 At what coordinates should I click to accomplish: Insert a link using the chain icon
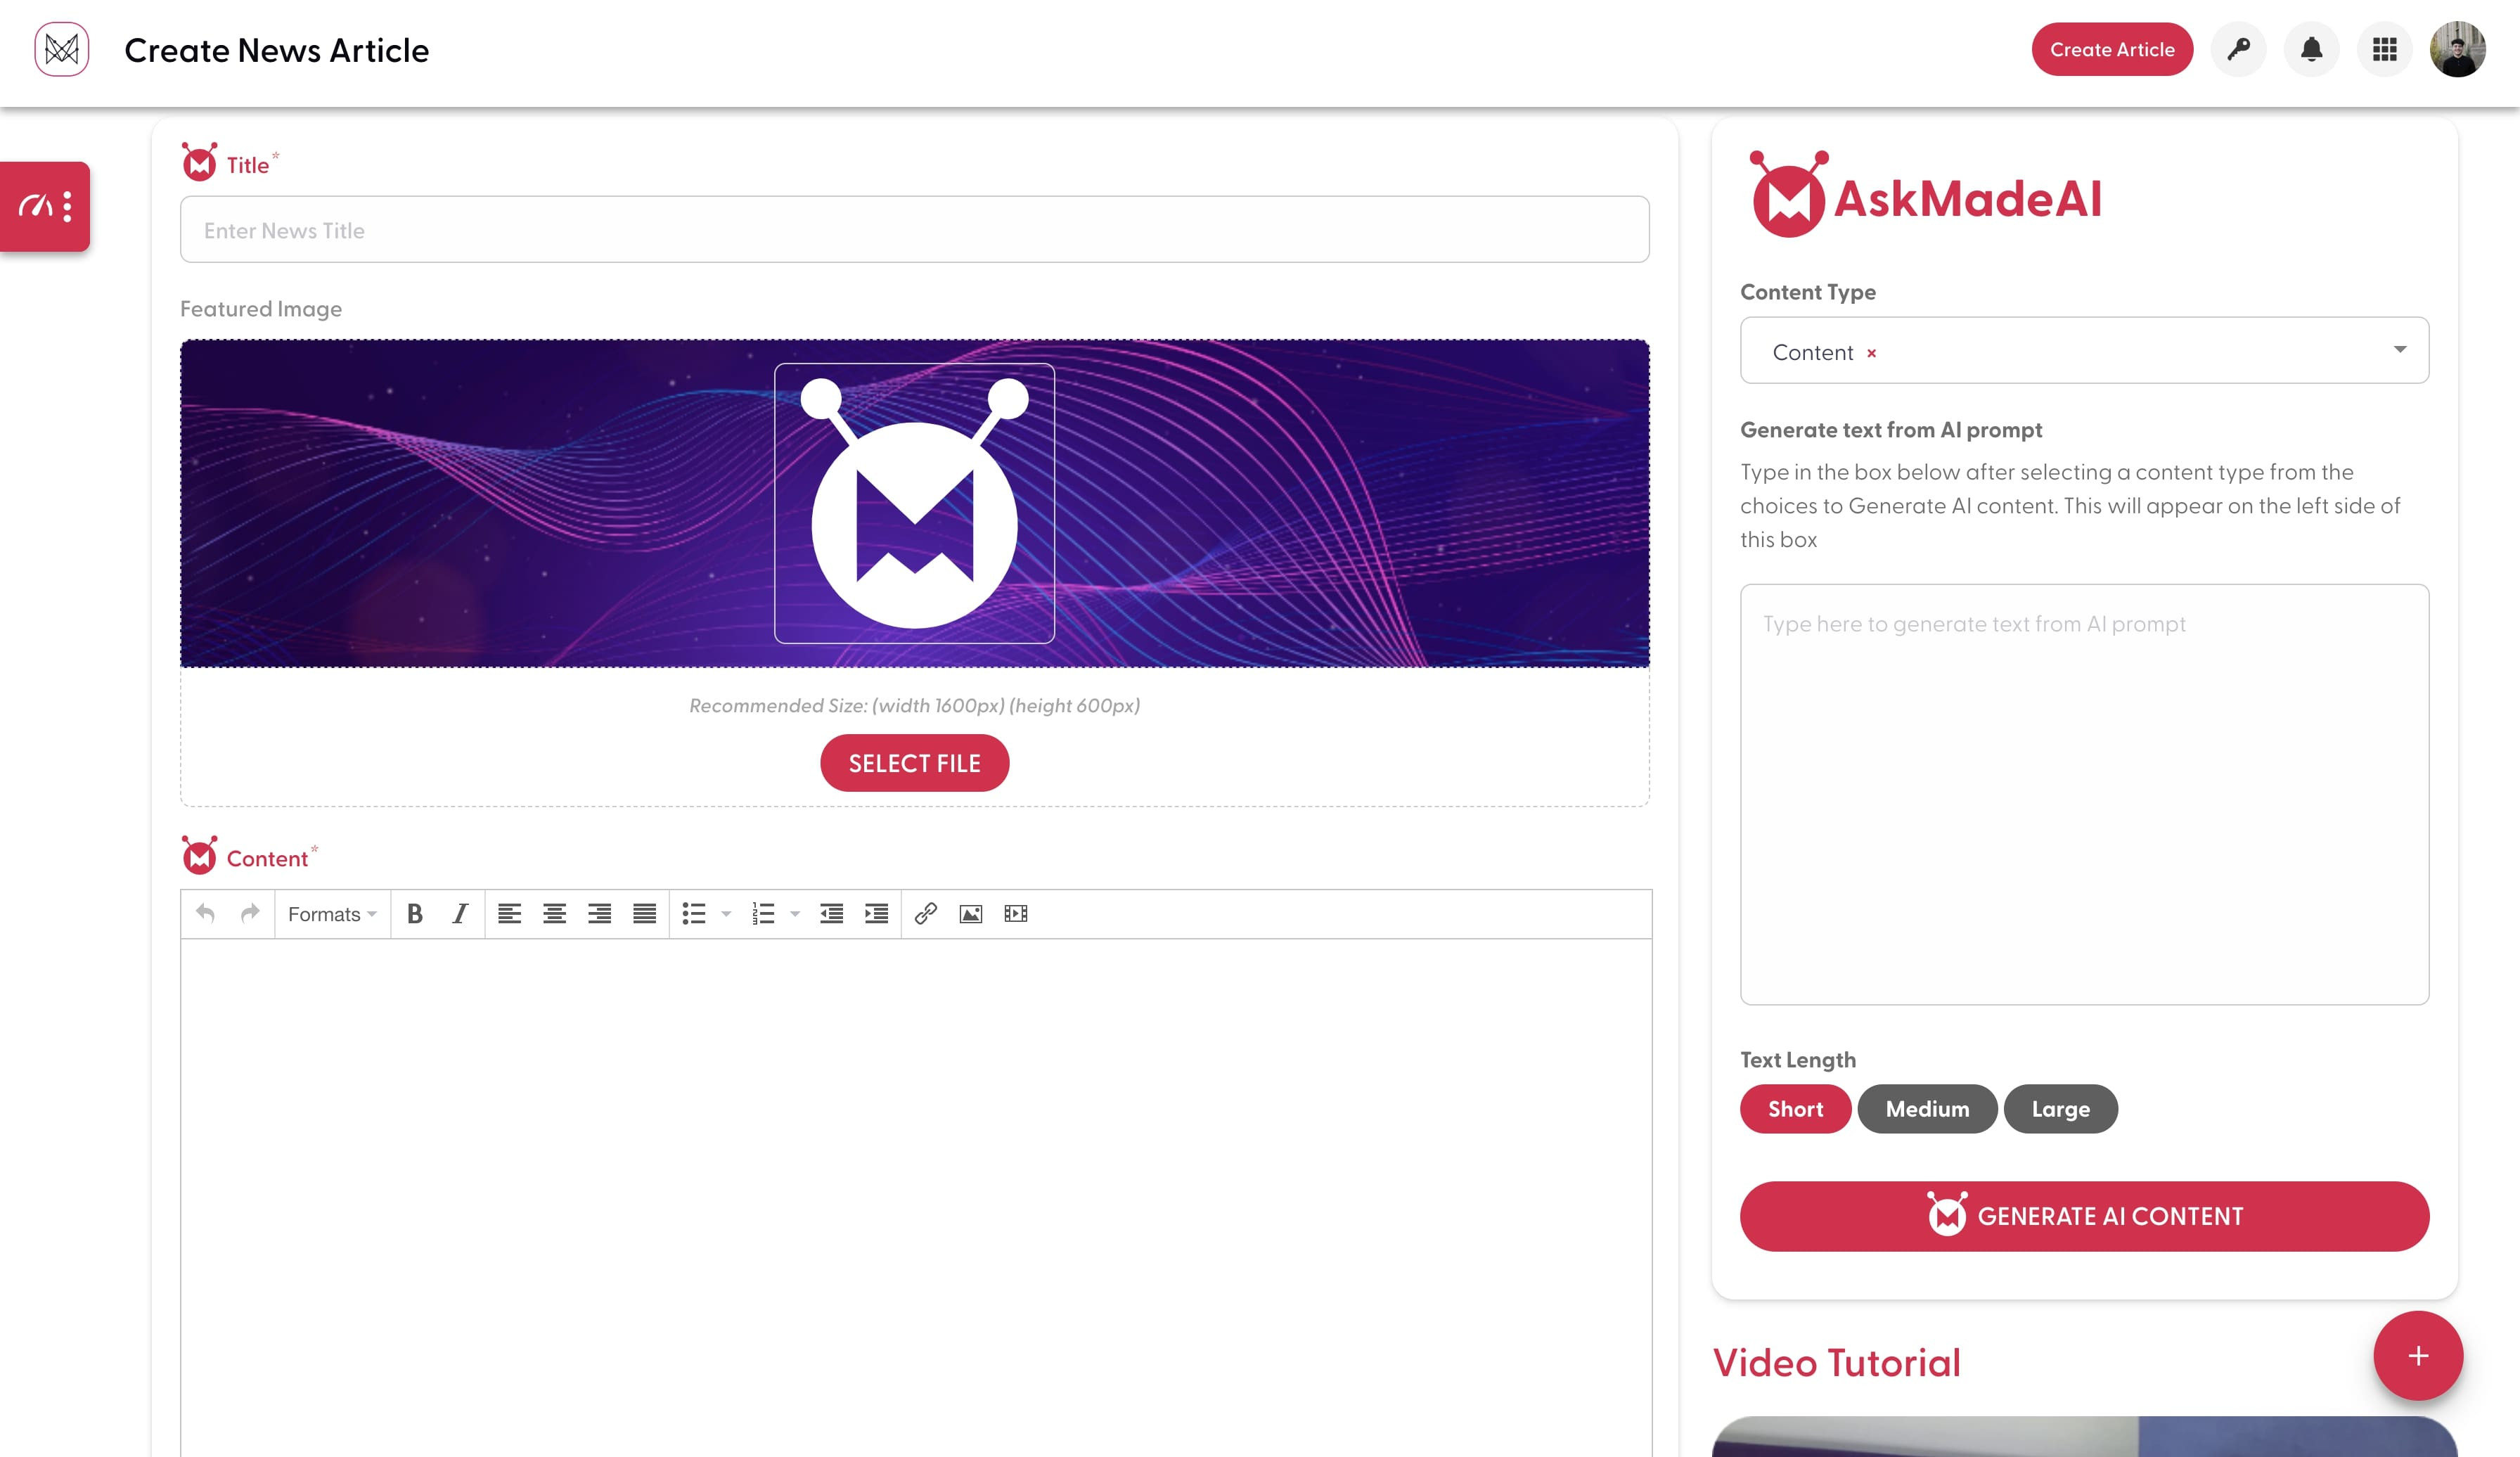(x=926, y=914)
